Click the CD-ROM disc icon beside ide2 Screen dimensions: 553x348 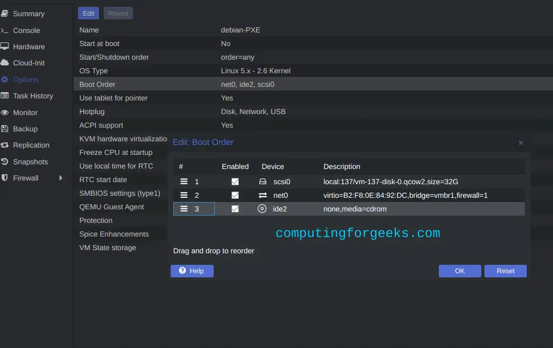tap(262, 209)
